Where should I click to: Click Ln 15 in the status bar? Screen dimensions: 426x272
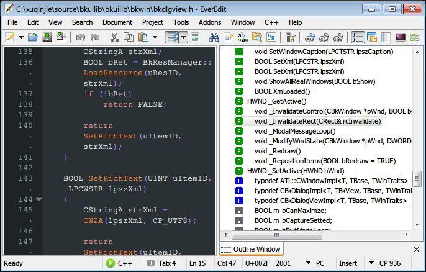(197, 263)
